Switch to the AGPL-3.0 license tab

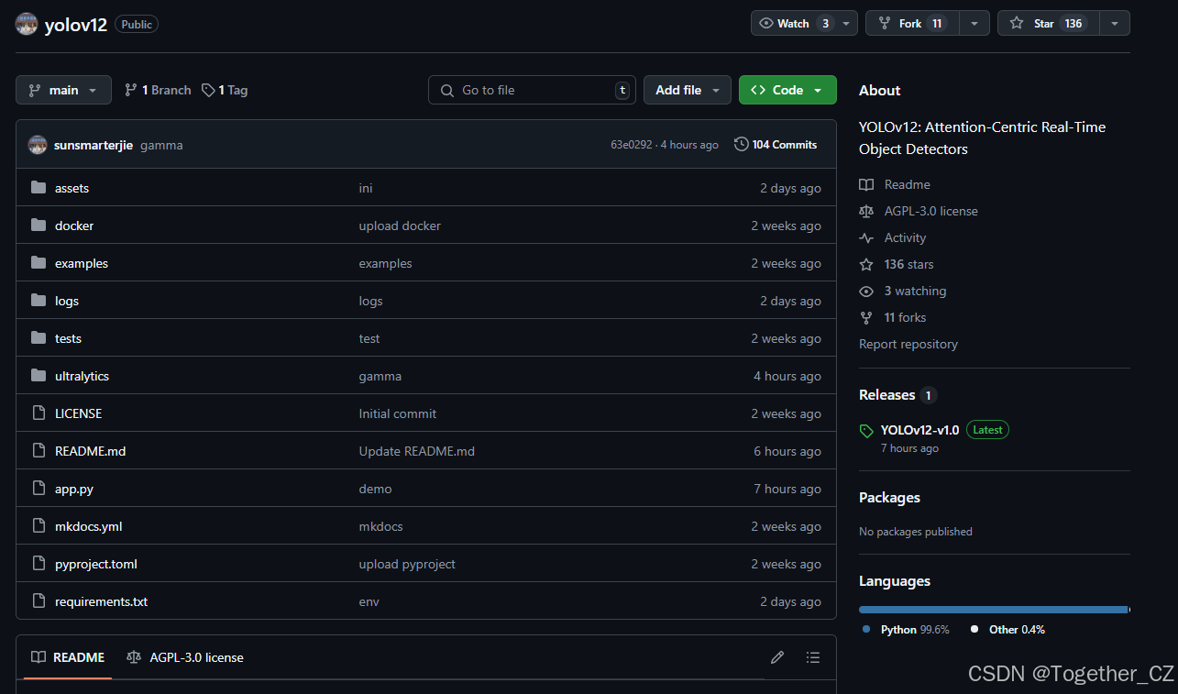click(x=185, y=657)
